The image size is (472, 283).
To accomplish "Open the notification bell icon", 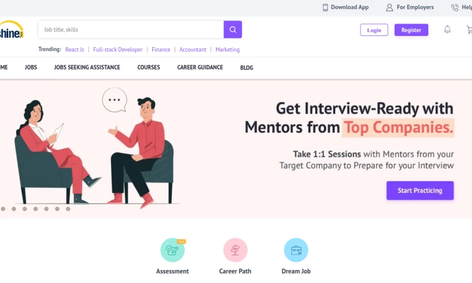I will coord(447,29).
